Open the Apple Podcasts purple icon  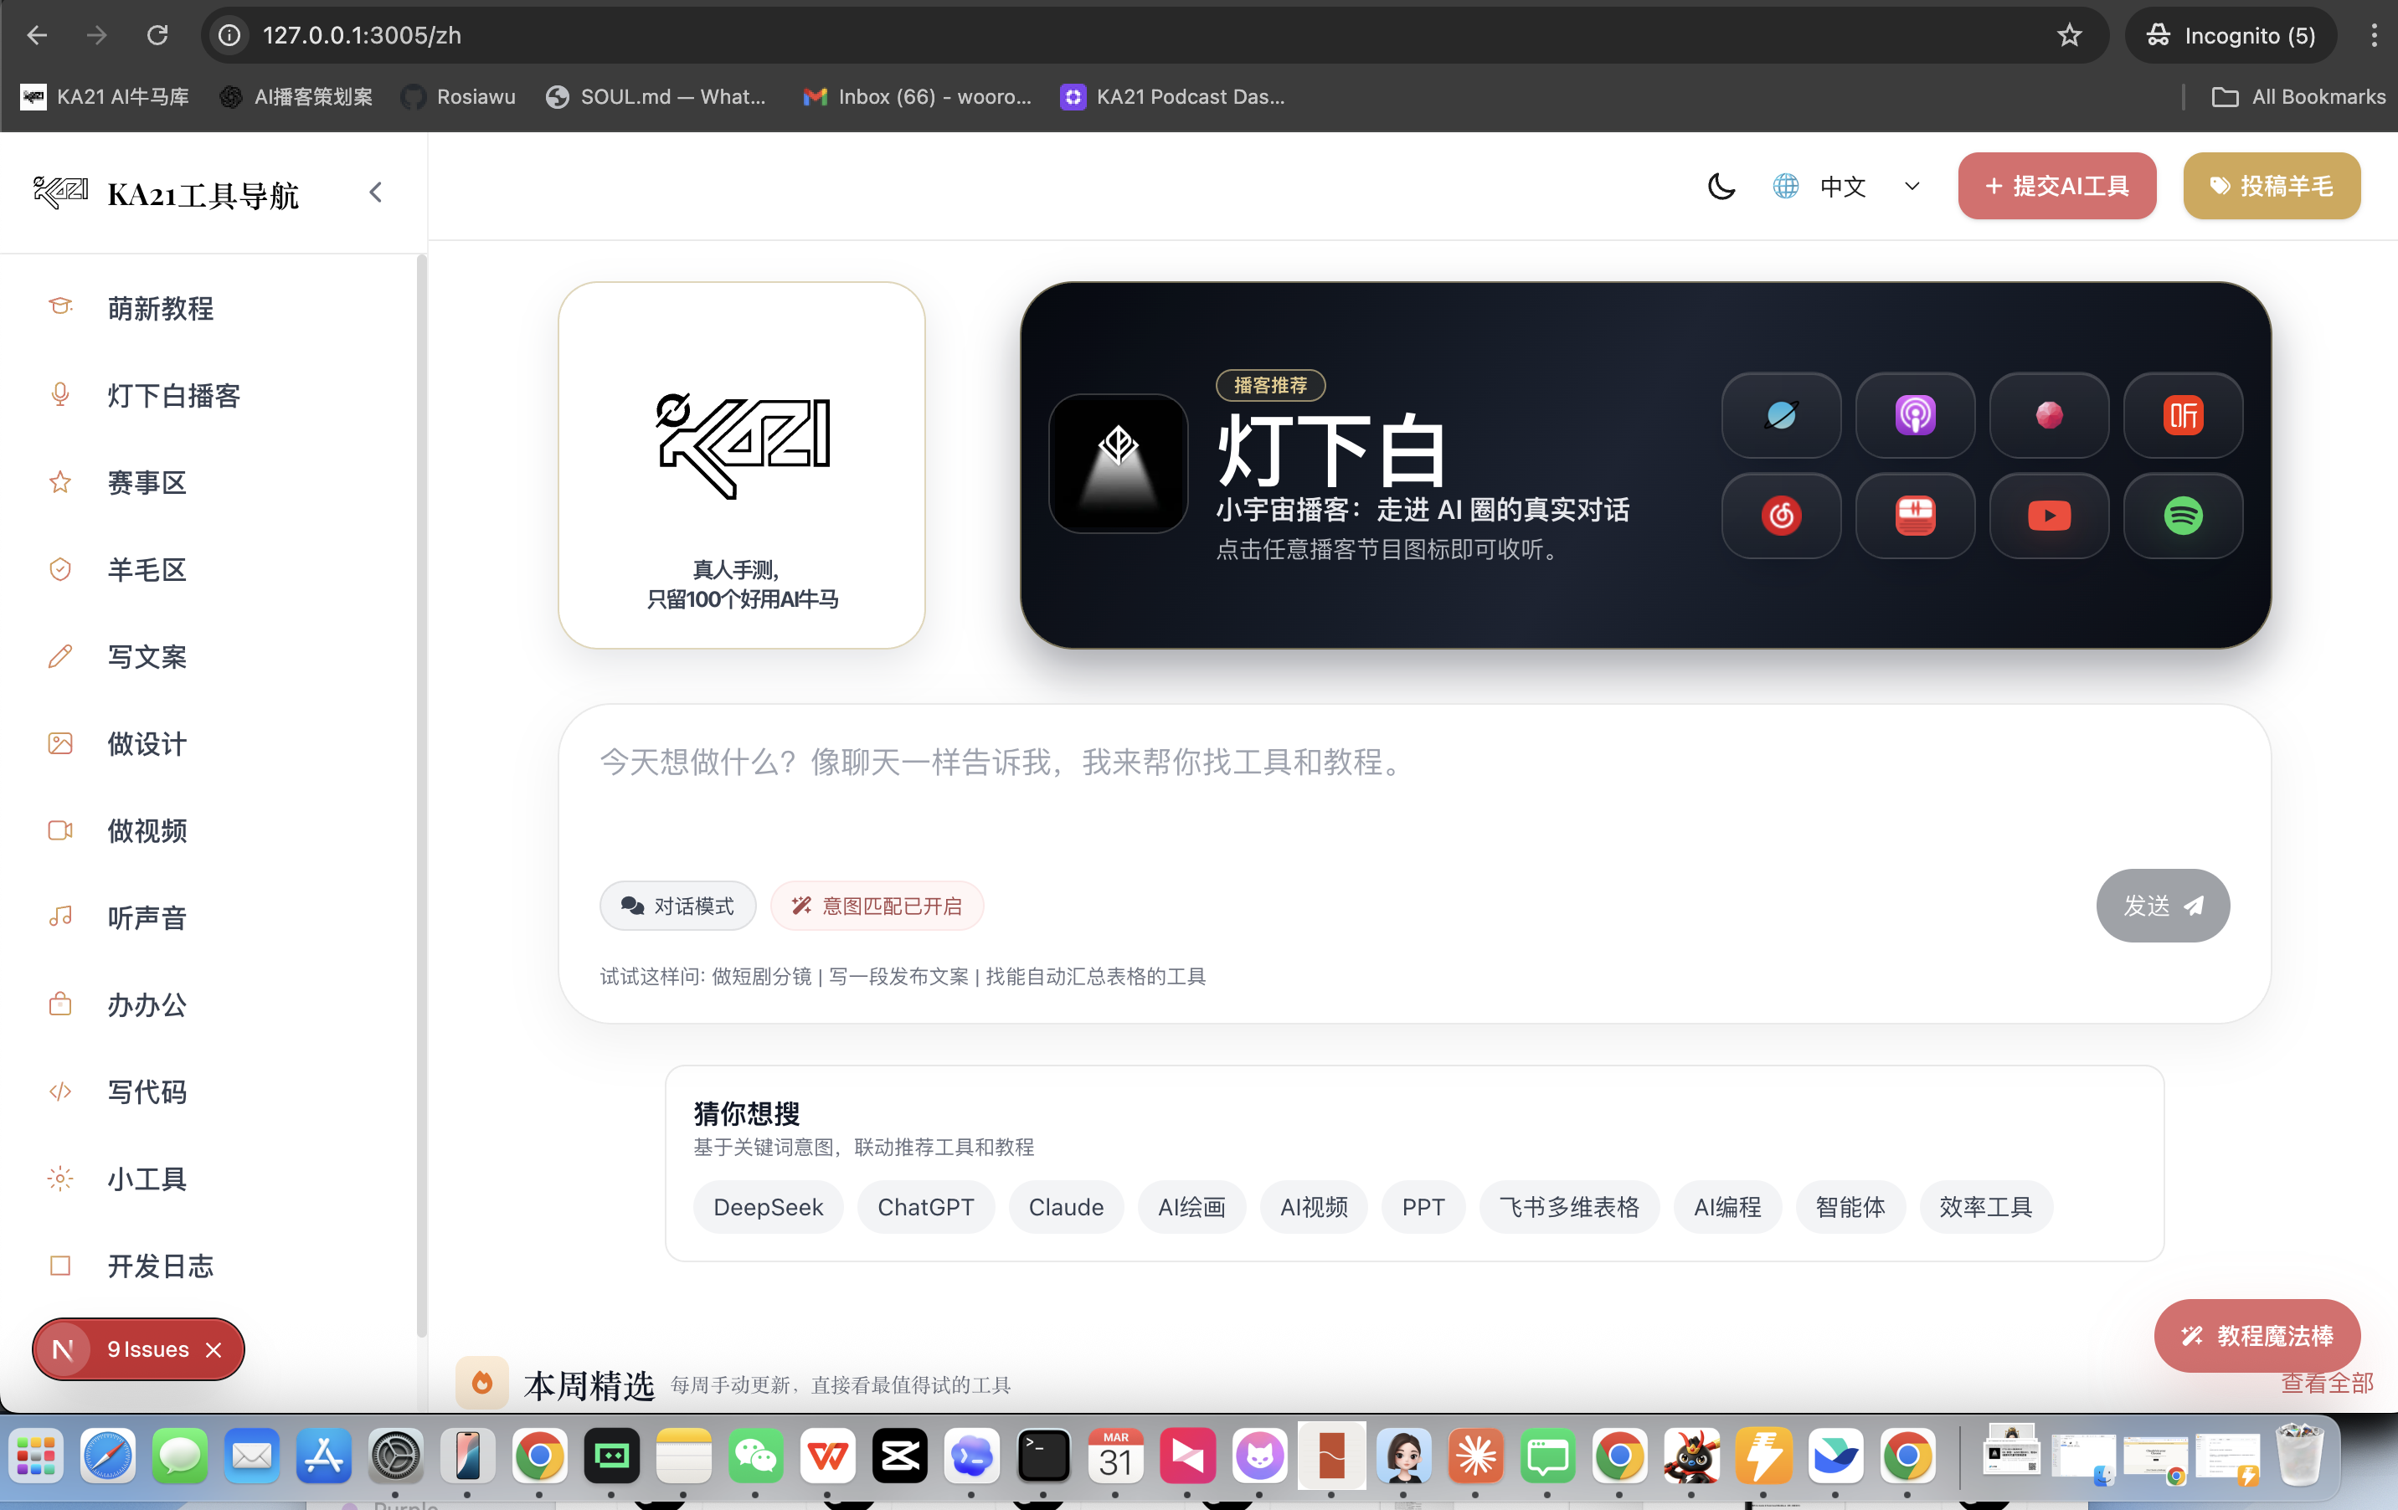click(1914, 415)
